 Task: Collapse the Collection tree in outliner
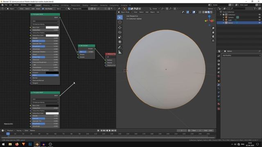pos(221,15)
